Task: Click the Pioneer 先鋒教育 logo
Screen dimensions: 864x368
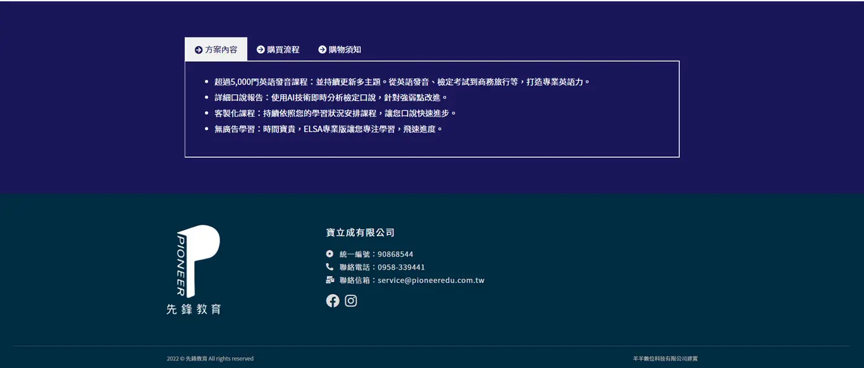Action: (194, 270)
